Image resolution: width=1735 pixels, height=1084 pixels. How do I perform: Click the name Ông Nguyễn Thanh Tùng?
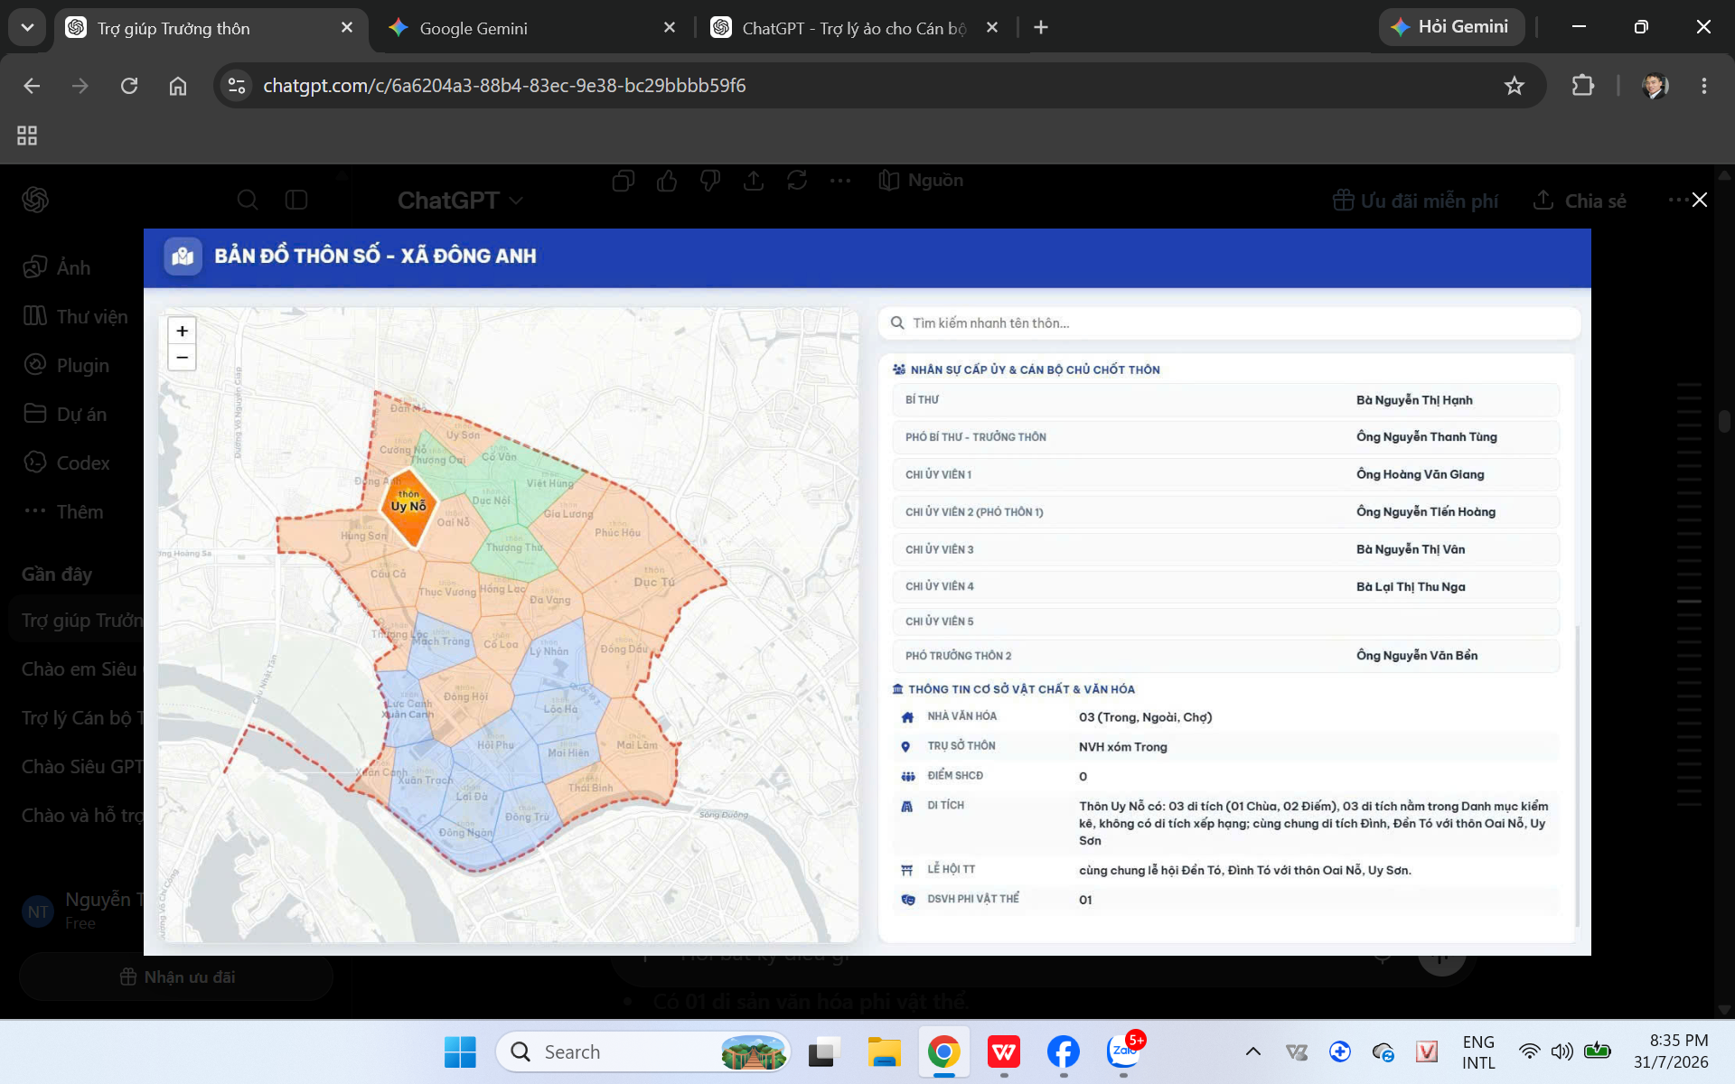point(1426,437)
